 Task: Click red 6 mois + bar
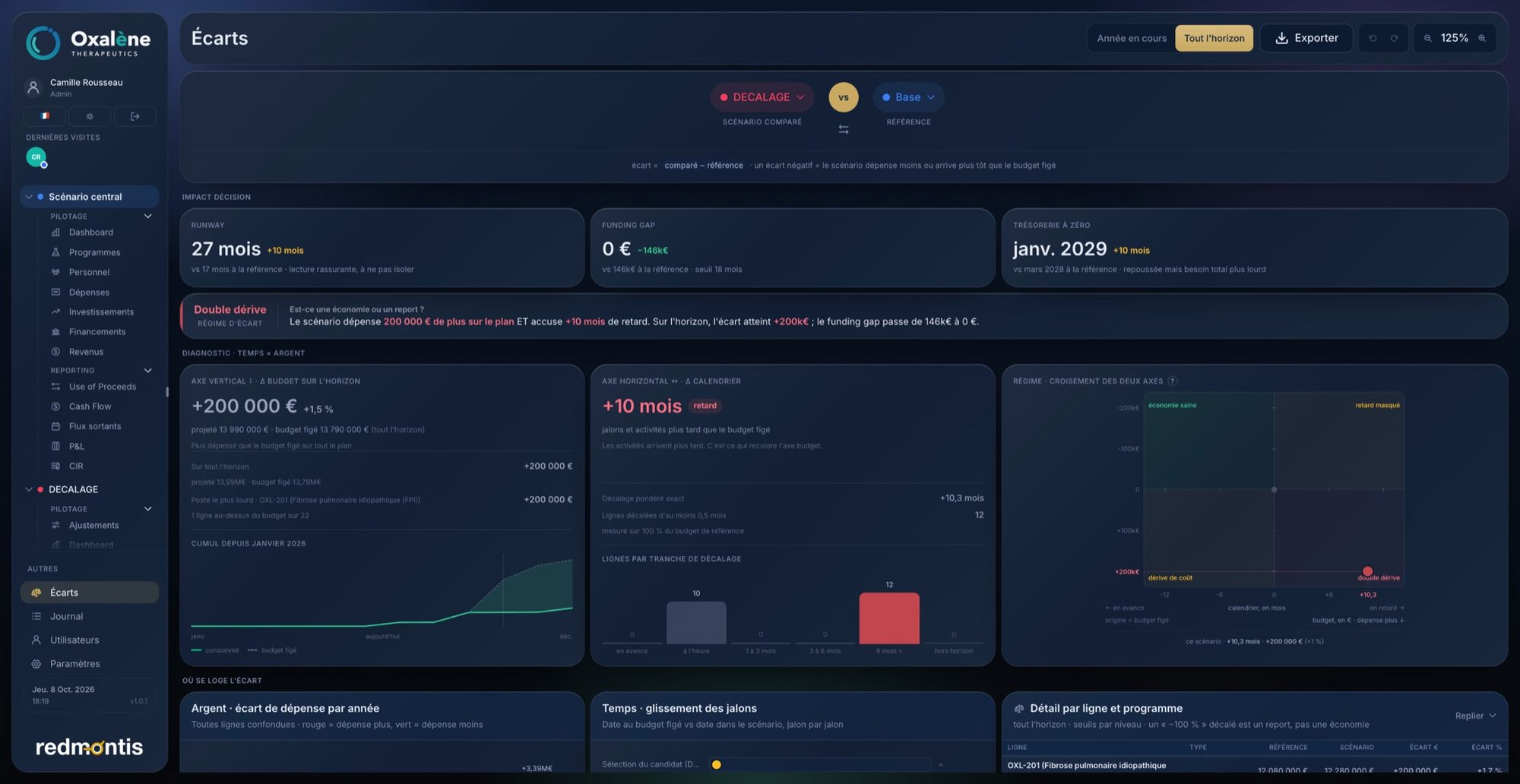[889, 618]
